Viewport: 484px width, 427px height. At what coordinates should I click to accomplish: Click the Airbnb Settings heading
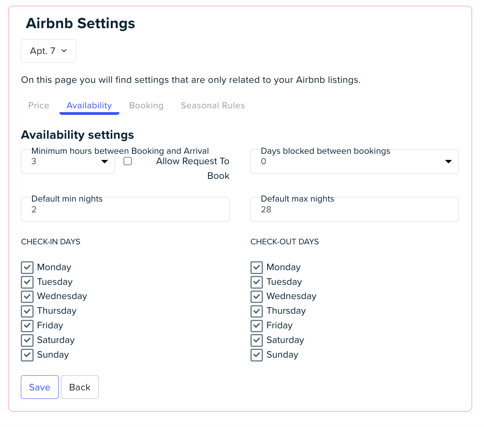pos(80,24)
